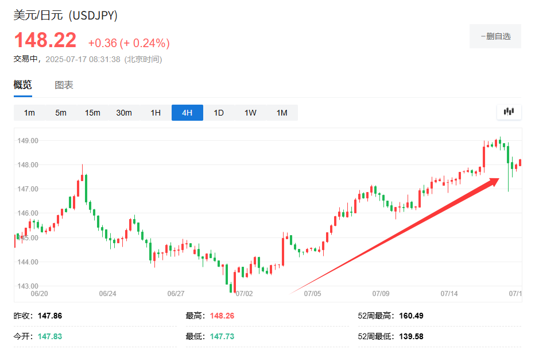Viewport: 535px width, 353px height.
Task: Switch to the 图表 chart tab
Action: (65, 84)
